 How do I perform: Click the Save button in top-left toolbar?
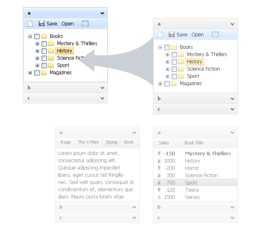48,23
